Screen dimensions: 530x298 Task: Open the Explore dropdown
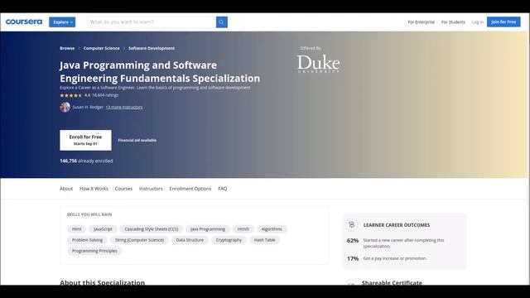click(62, 22)
